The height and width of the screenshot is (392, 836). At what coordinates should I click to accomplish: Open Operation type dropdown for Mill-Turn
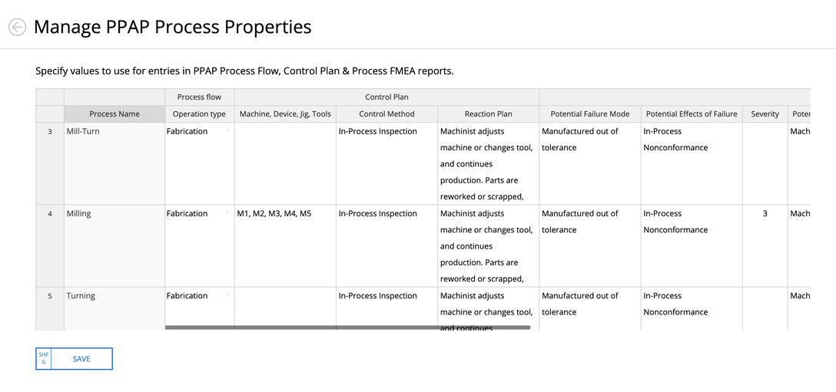[227, 132]
